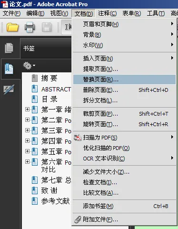Click the 致 谢 bookmark icon
178x229 pixels.
click(x=35, y=190)
